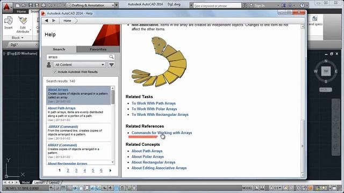Screen dimensions: 344x193
Task: Switch to the Home ribbon tab
Action: coord(21,11)
